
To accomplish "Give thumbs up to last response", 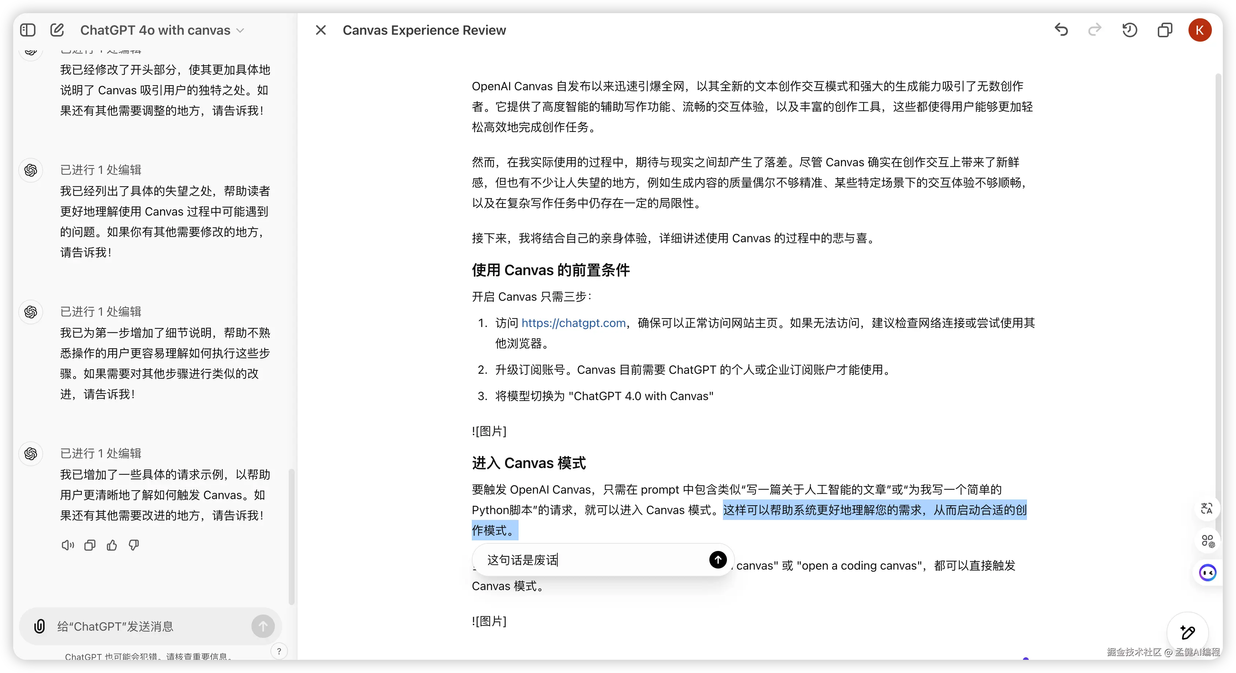I will click(x=112, y=545).
